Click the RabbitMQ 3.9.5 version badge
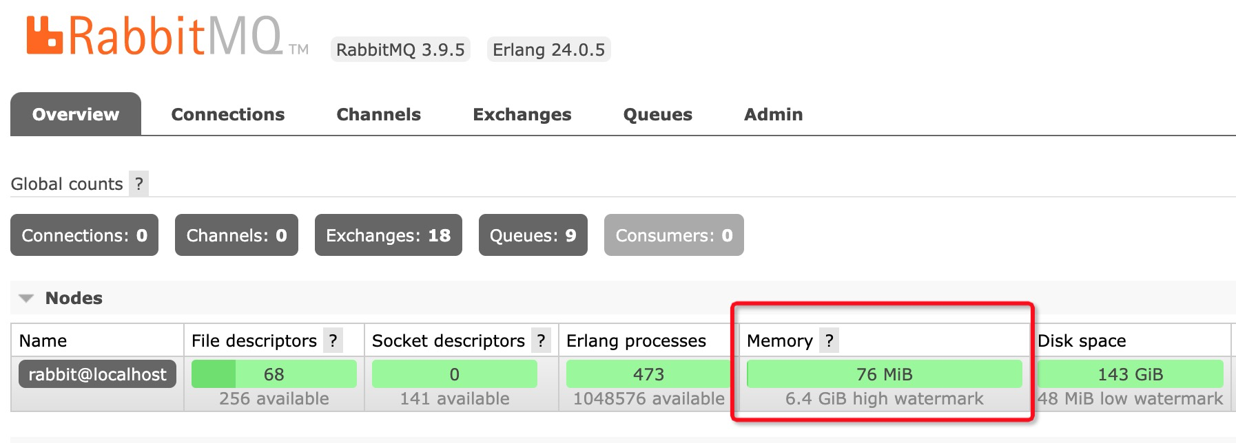The image size is (1236, 443). (400, 49)
